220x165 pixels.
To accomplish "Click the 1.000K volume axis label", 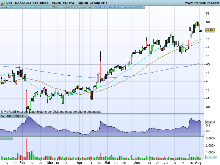I will pos(211,152).
